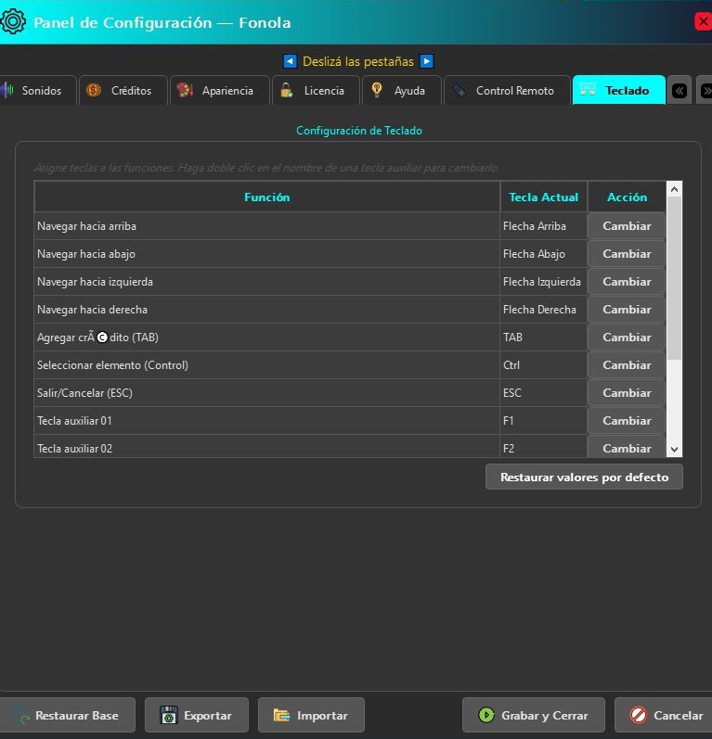Click Cambiar for Tecla auxiliar 02
The width and height of the screenshot is (712, 739).
[627, 447]
